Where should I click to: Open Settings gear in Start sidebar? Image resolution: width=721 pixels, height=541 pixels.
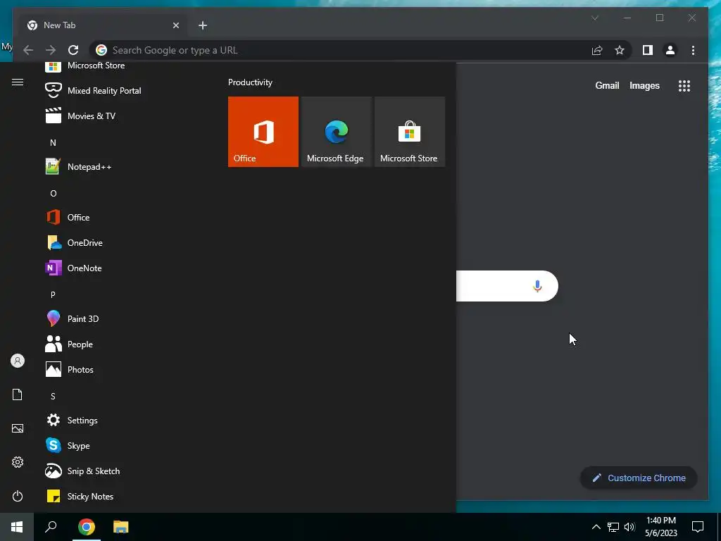[18, 462]
